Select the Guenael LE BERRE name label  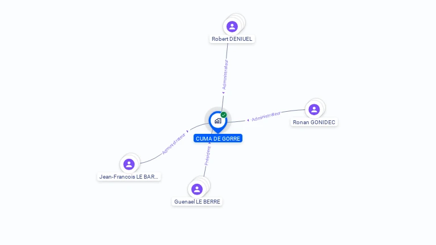[x=197, y=202]
